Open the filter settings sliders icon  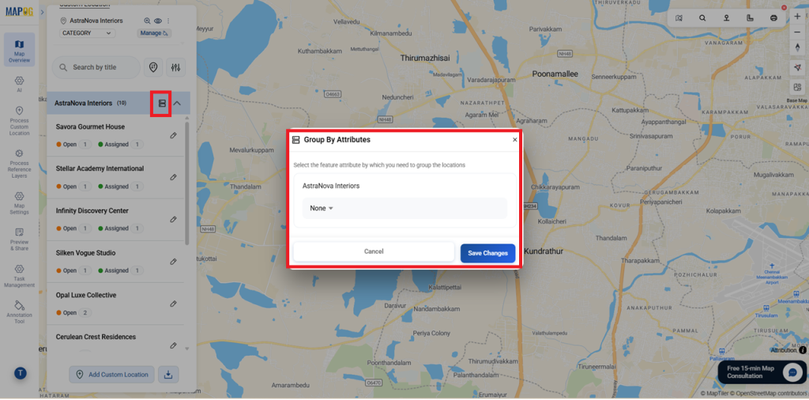pyautogui.click(x=176, y=67)
